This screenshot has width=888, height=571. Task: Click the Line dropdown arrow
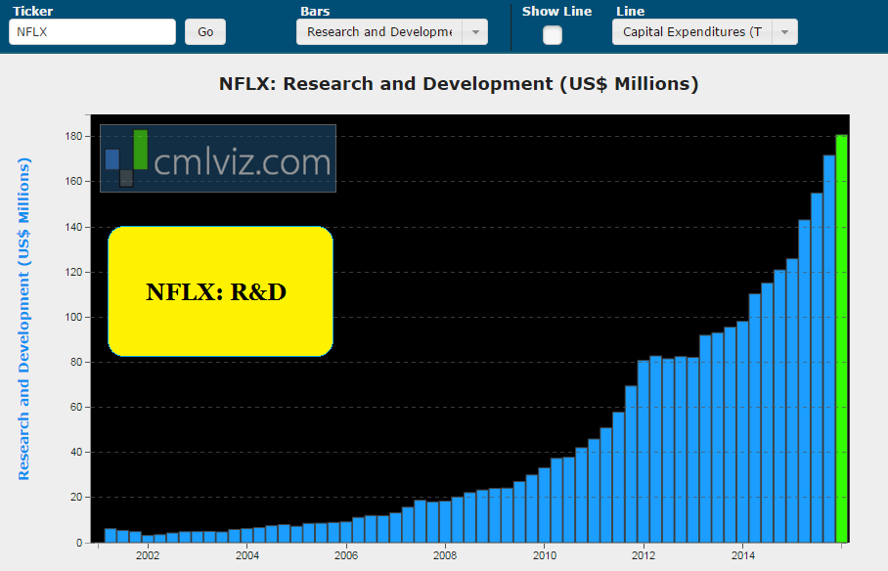(784, 31)
